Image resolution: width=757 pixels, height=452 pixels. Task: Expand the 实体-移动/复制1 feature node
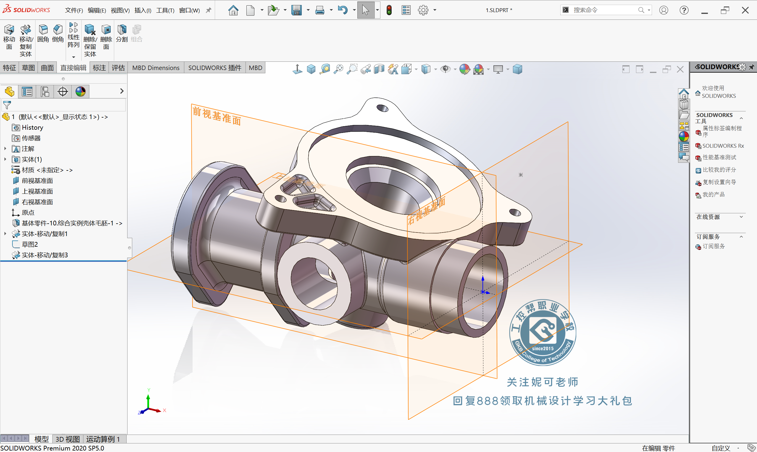pyautogui.click(x=5, y=234)
